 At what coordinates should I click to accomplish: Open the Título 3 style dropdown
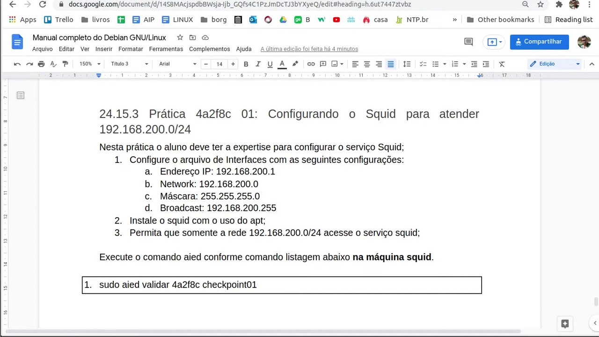130,64
